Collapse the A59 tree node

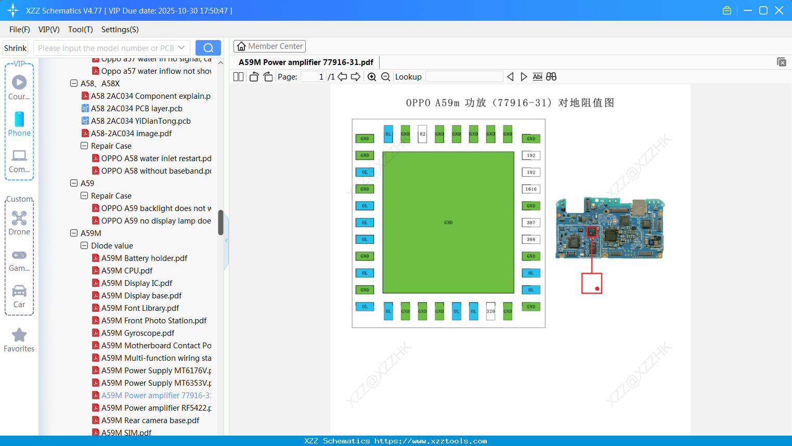pyautogui.click(x=74, y=183)
